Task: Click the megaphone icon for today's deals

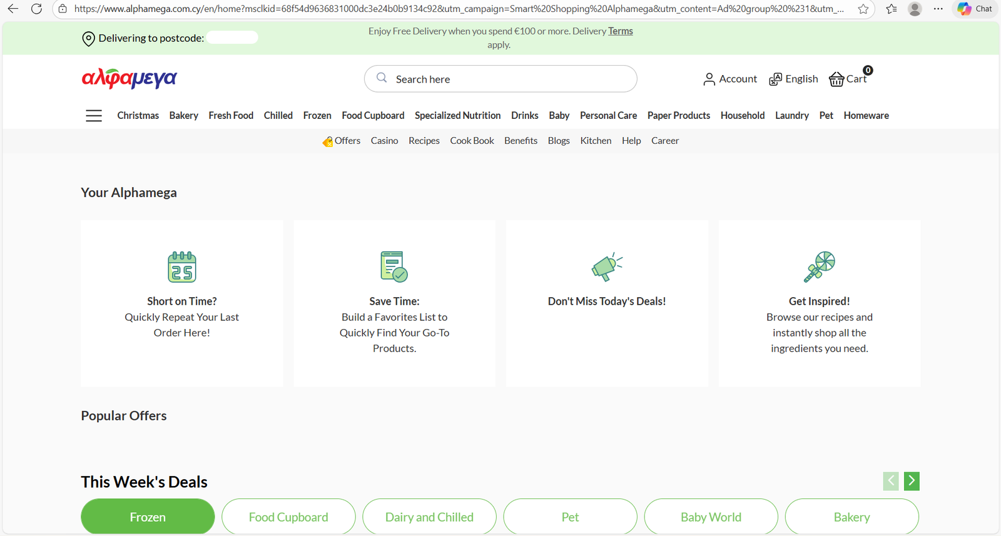Action: [x=607, y=267]
